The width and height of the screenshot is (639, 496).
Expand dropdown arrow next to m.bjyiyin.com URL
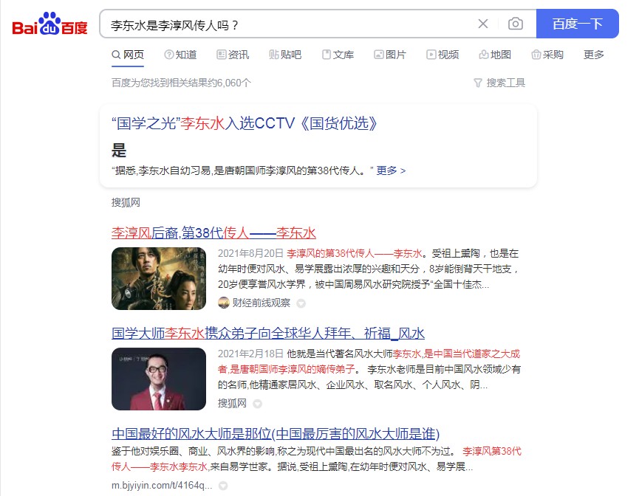(223, 486)
